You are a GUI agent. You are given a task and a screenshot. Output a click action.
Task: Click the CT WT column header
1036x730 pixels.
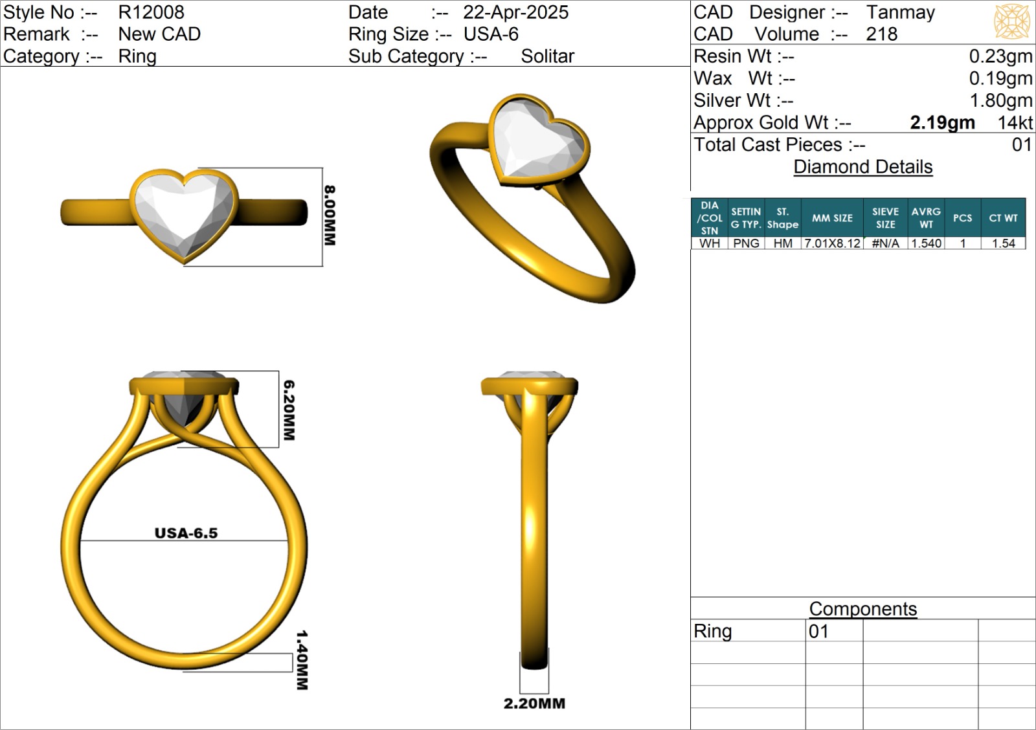pyautogui.click(x=1003, y=218)
